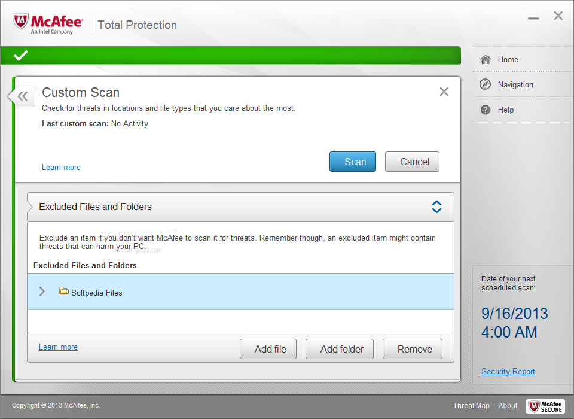Close the McAfee Total Protection window
The height and width of the screenshot is (419, 574).
[x=558, y=16]
